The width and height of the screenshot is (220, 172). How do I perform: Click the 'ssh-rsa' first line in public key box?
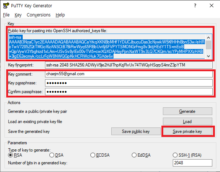(x=15, y=37)
